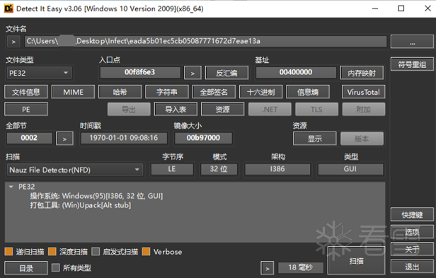Maximize the Detect It Easy window
The height and width of the screenshot is (278, 436).
(401, 8)
